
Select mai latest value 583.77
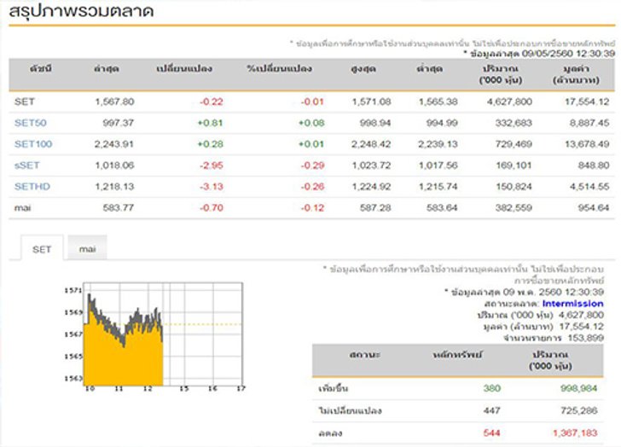coord(118,208)
